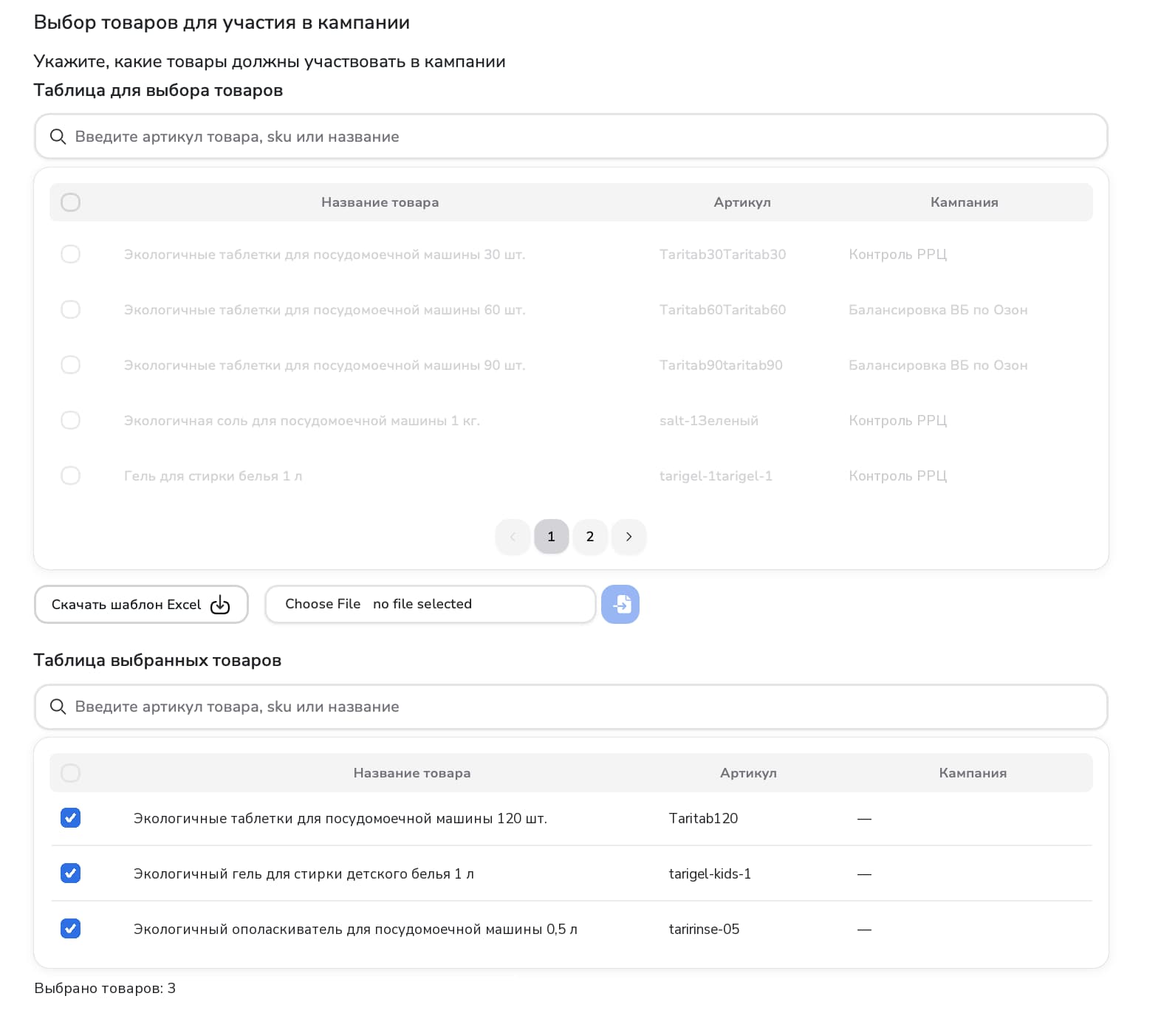1161x1013 pixels.
Task: Click the product name ending in 90 шт.
Action: 325,365
